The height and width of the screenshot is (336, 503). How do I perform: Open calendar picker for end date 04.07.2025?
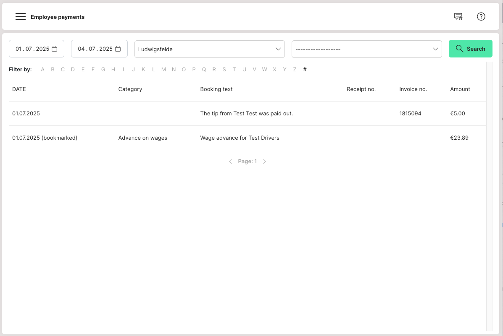pyautogui.click(x=118, y=49)
